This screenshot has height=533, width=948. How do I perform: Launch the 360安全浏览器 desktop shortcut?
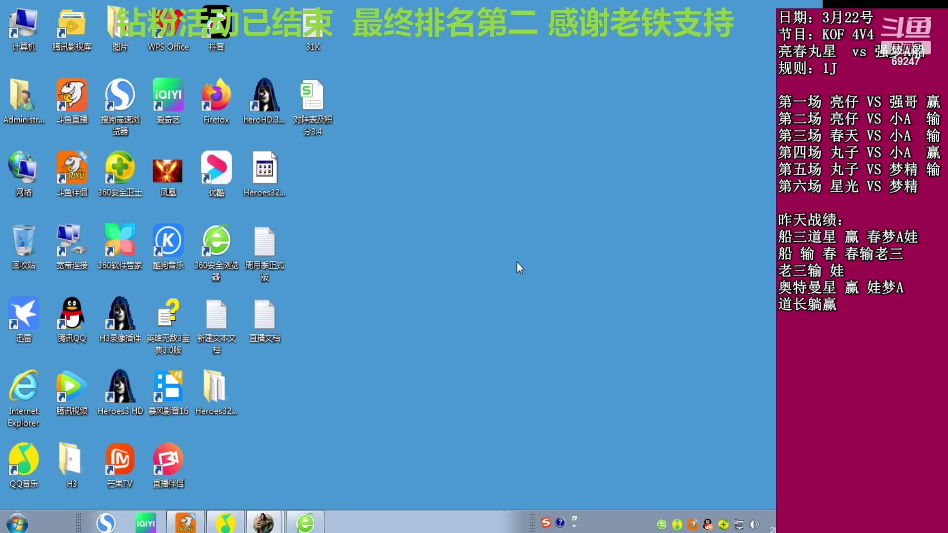click(216, 253)
